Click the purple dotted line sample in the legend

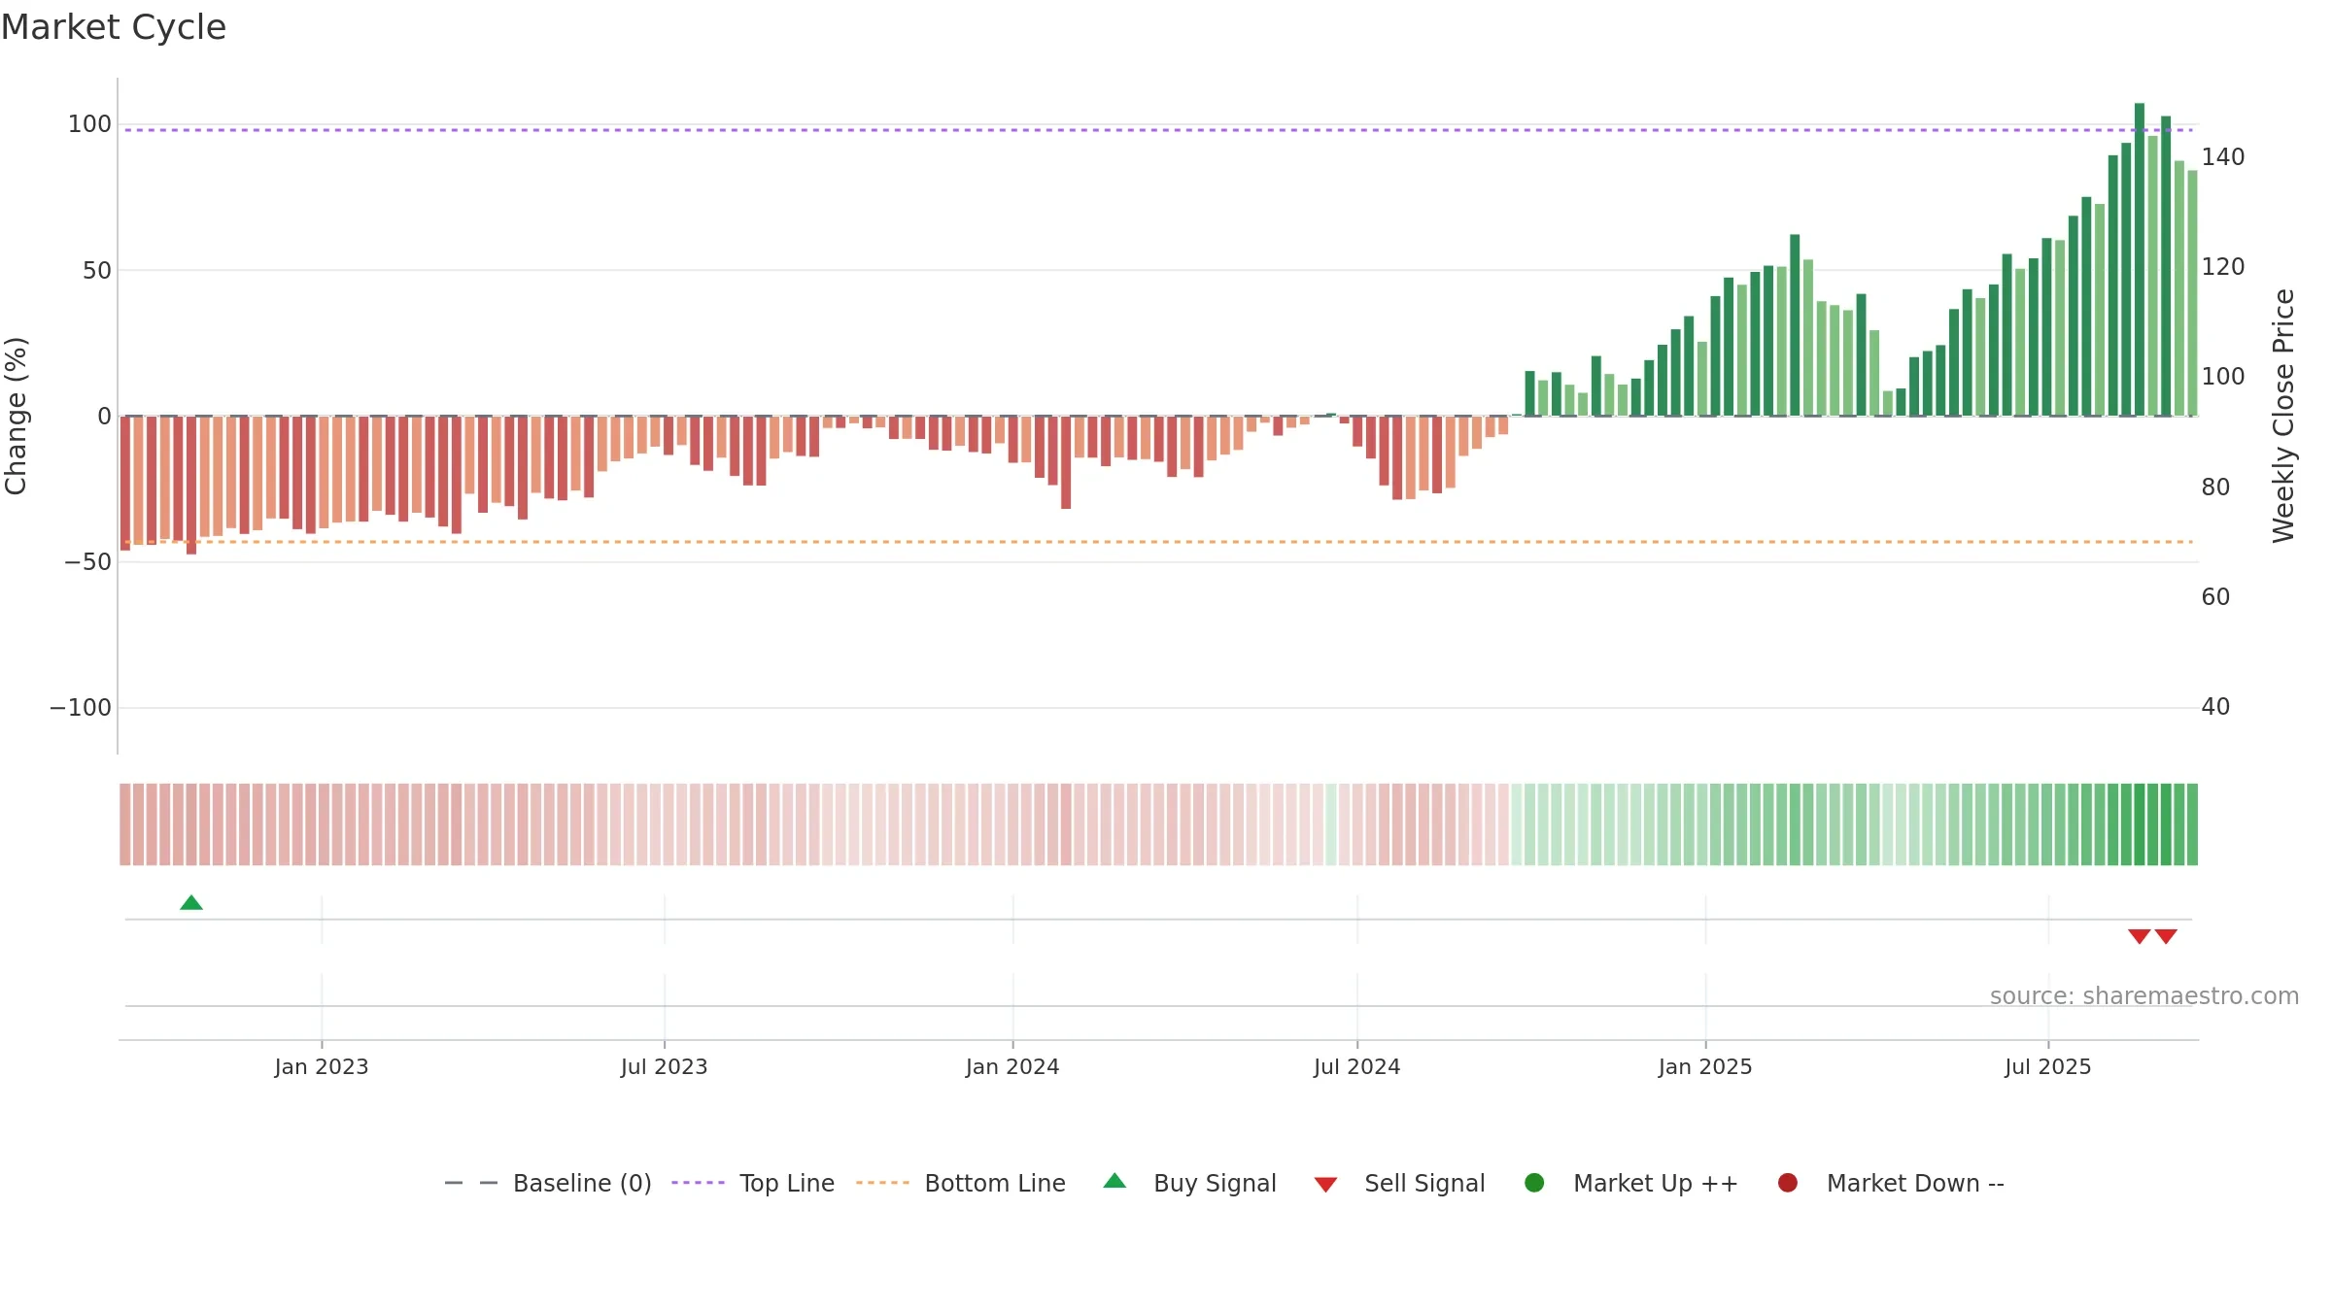pos(699,1183)
